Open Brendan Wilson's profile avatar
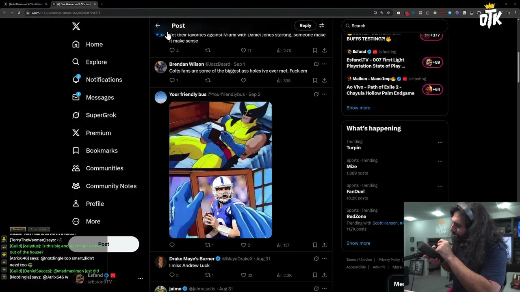 tap(160, 67)
